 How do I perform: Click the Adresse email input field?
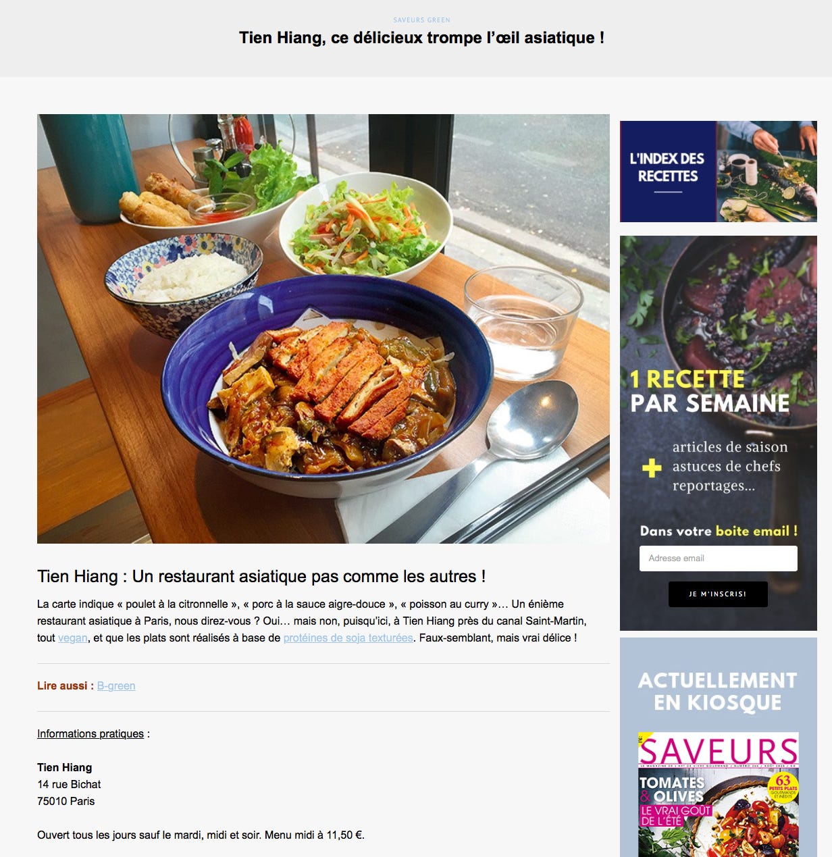[718, 559]
